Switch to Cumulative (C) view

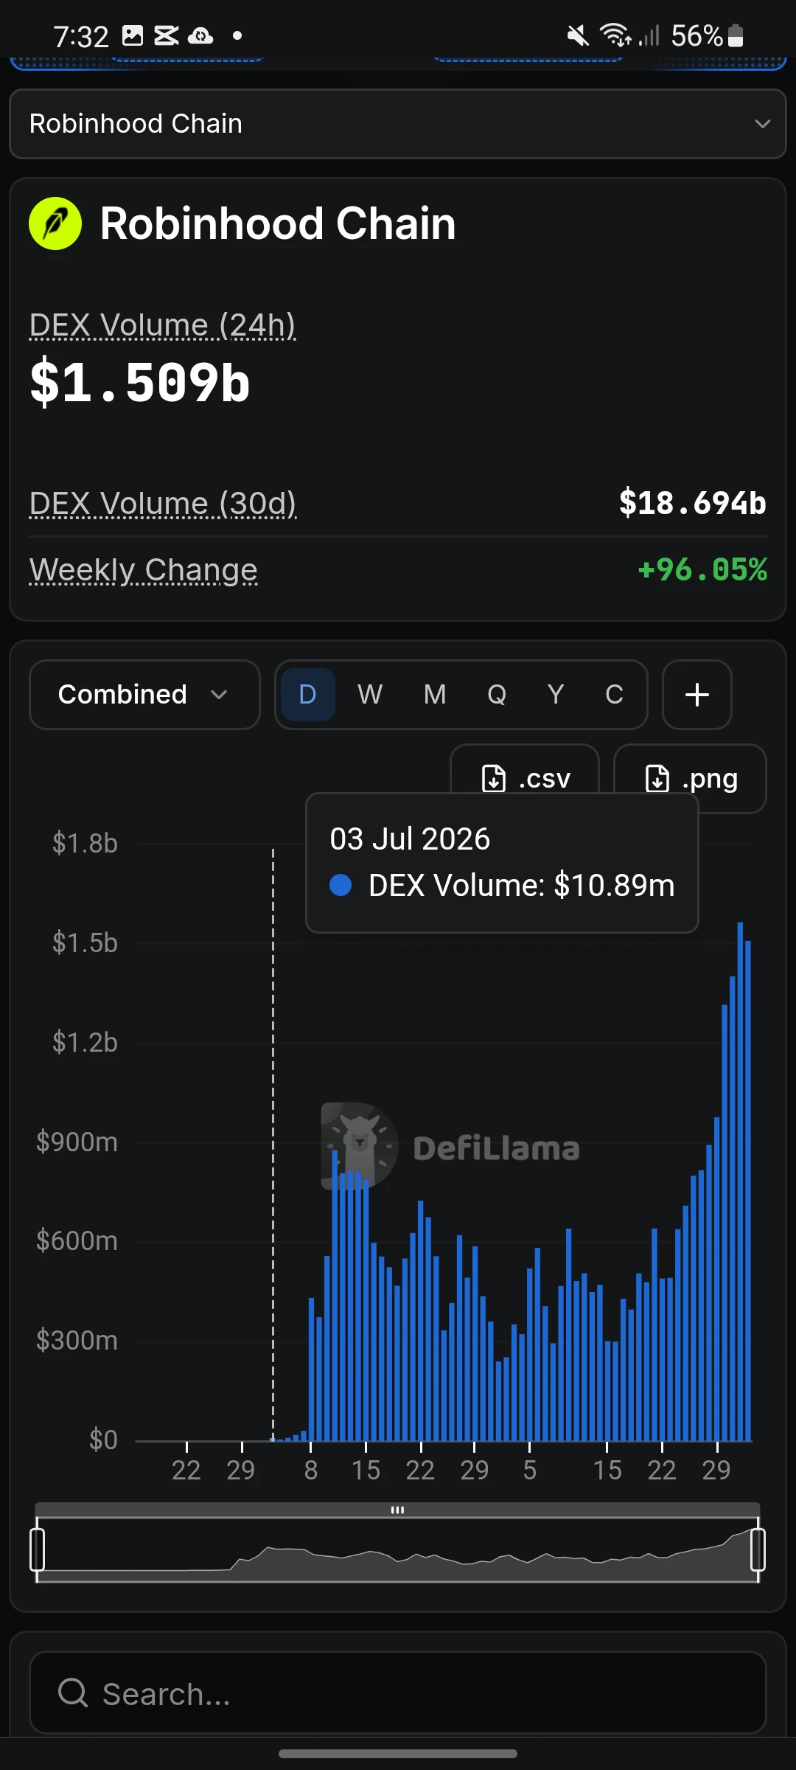[615, 695]
